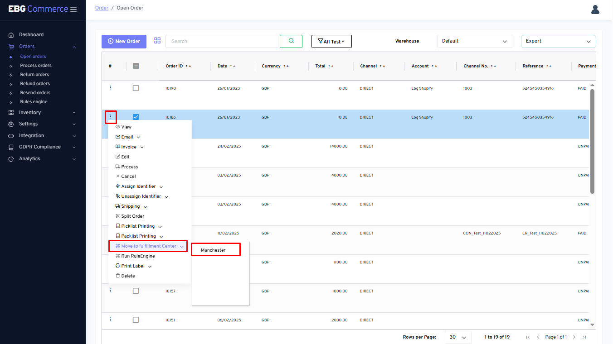613x344 pixels.
Task: Toggle the select-all header checkbox
Action: pyautogui.click(x=136, y=66)
